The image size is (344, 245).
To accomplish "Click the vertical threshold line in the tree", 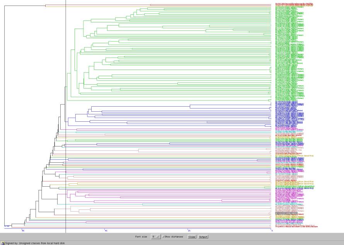I will pyautogui.click(x=66, y=116).
